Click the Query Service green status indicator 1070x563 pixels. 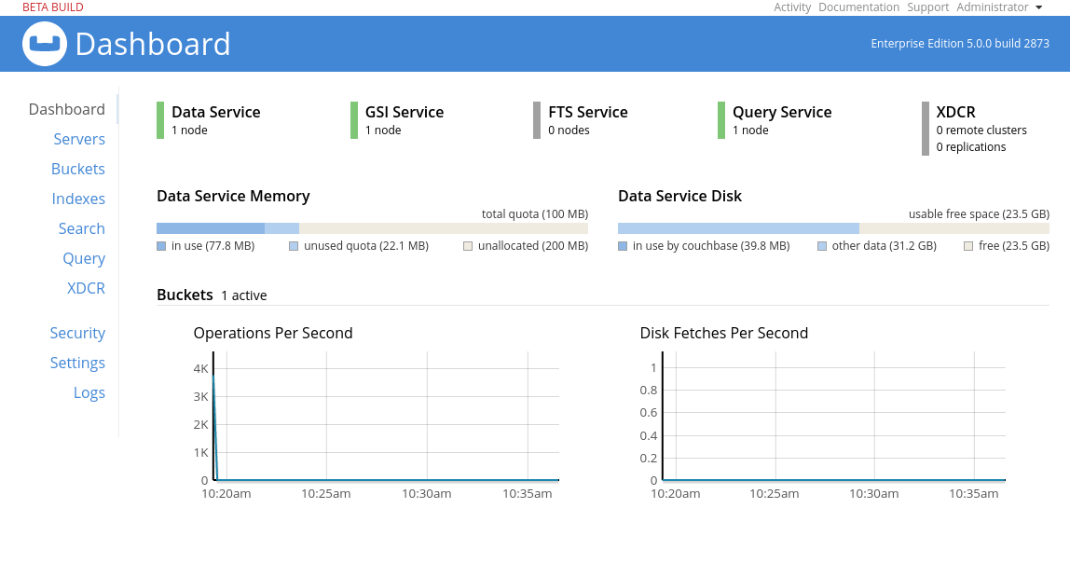point(721,120)
